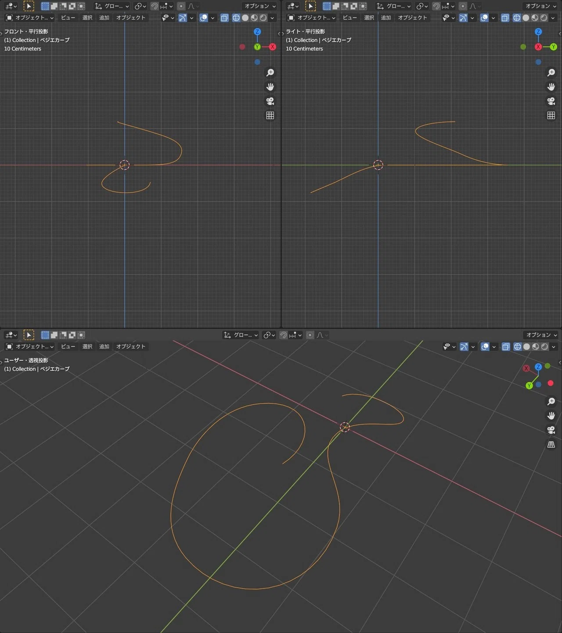Select the pan hand icon in right view
The width and height of the screenshot is (562, 633).
point(551,87)
